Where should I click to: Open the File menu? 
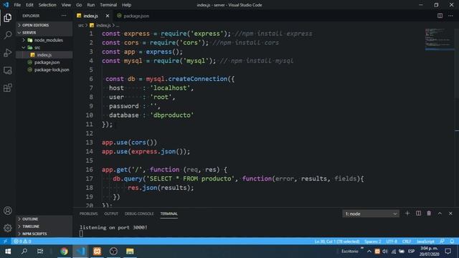click(x=17, y=5)
